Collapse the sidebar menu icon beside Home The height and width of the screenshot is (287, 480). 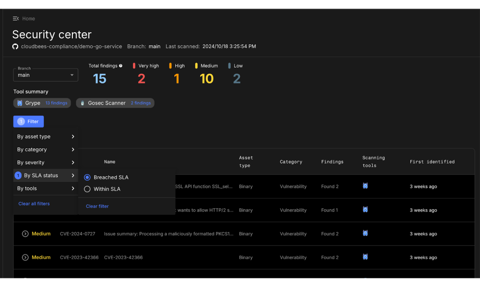pyautogui.click(x=16, y=19)
